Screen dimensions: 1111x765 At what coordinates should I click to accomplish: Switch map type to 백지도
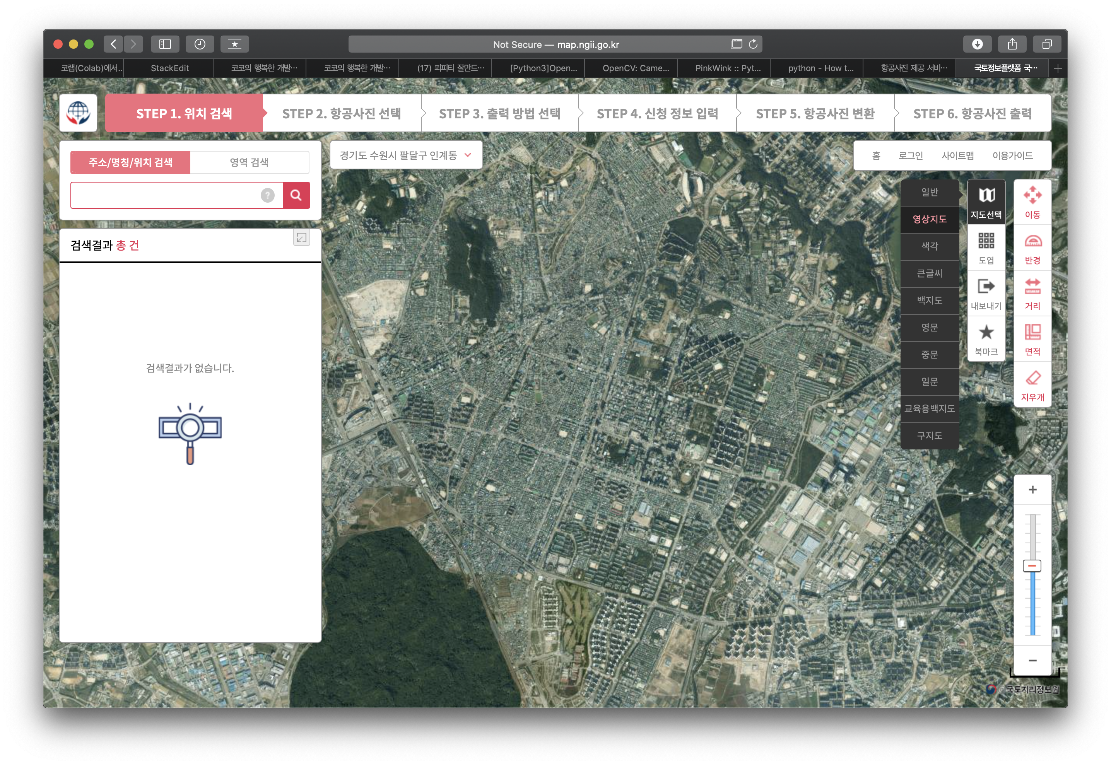point(929,300)
